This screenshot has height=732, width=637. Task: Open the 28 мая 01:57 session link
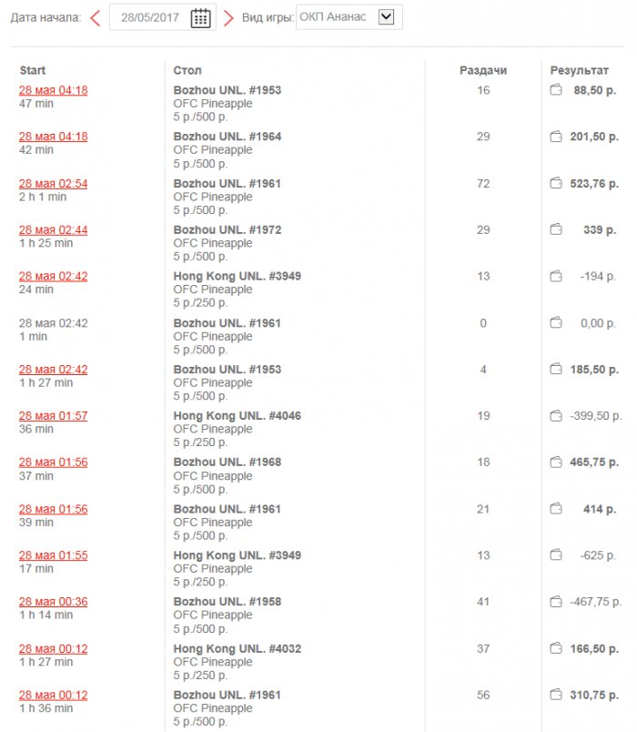[54, 416]
